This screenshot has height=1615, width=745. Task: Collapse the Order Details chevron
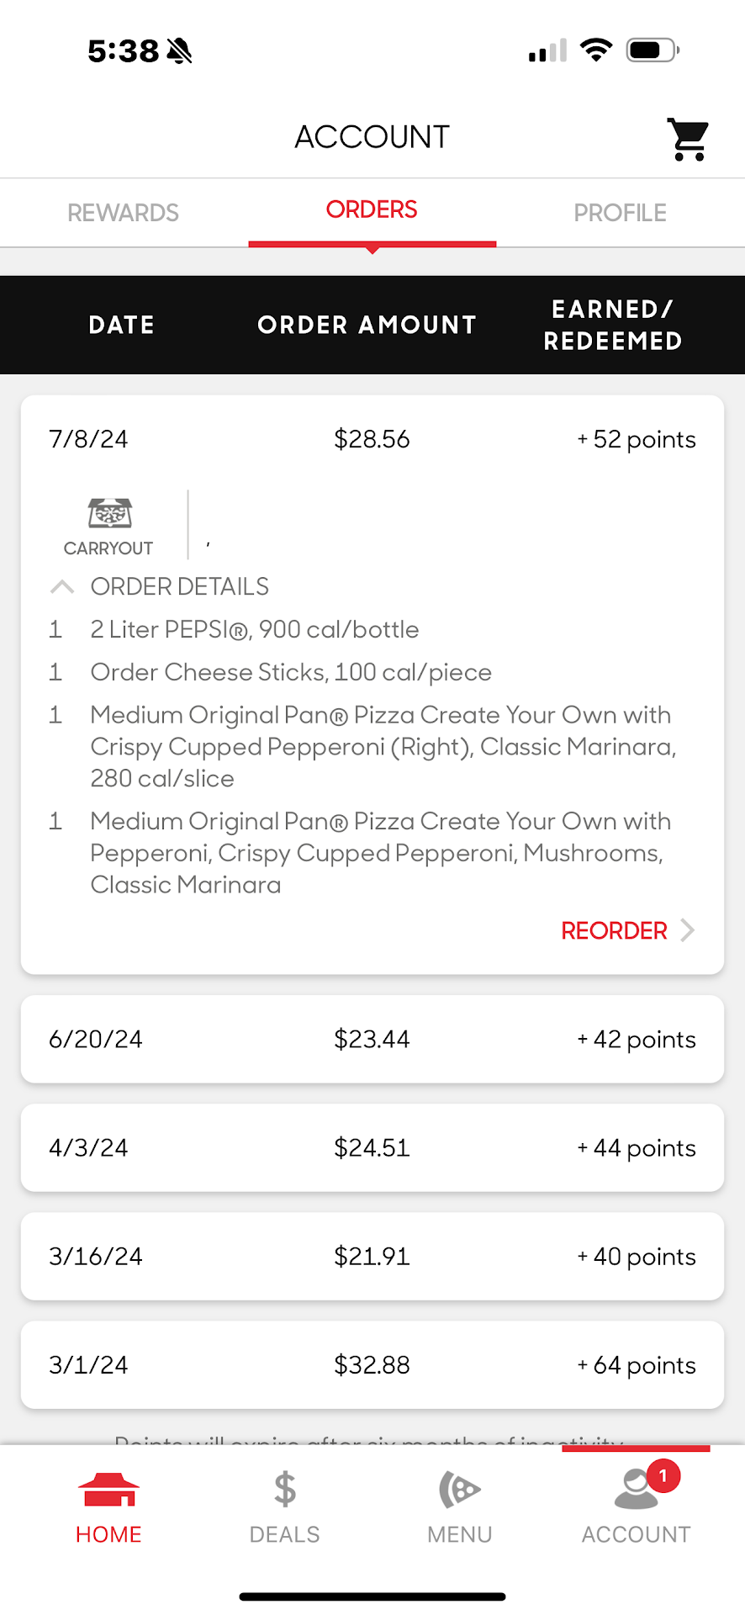coord(62,586)
